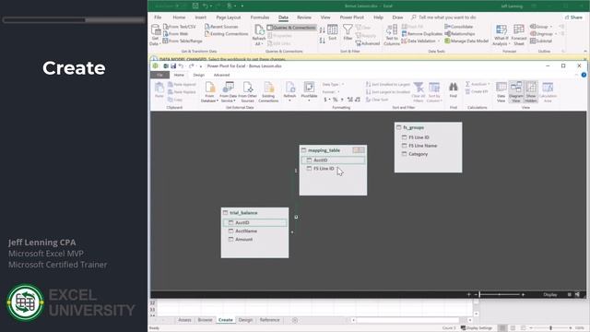Click the Tell me what you want search box
590x332 pixels.
pyautogui.click(x=444, y=18)
